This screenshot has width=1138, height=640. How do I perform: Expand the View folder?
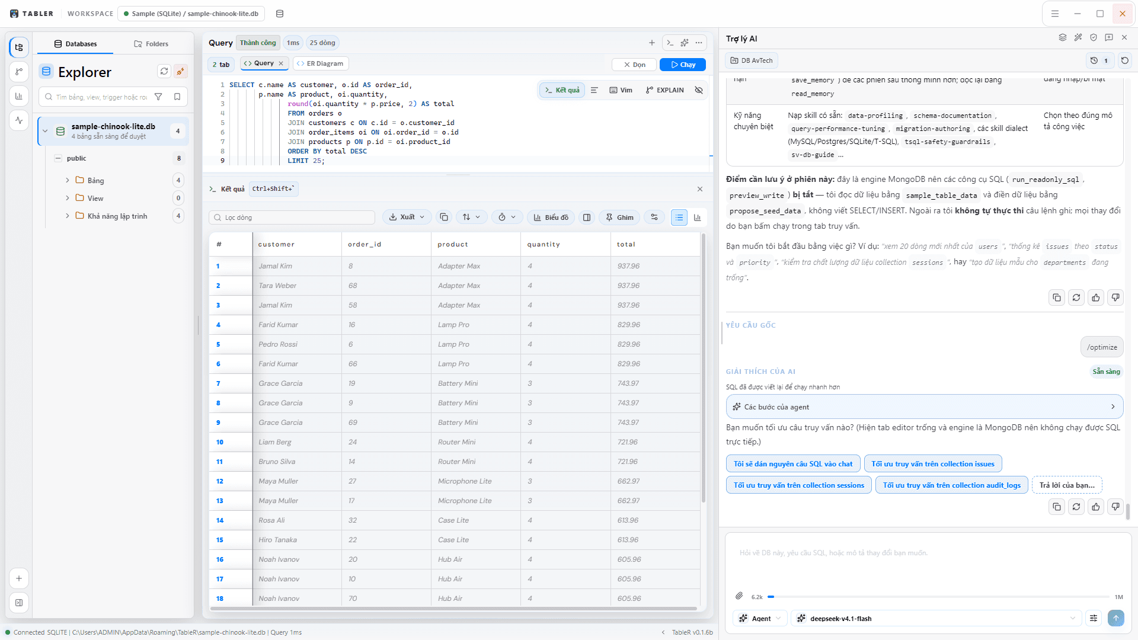(68, 198)
